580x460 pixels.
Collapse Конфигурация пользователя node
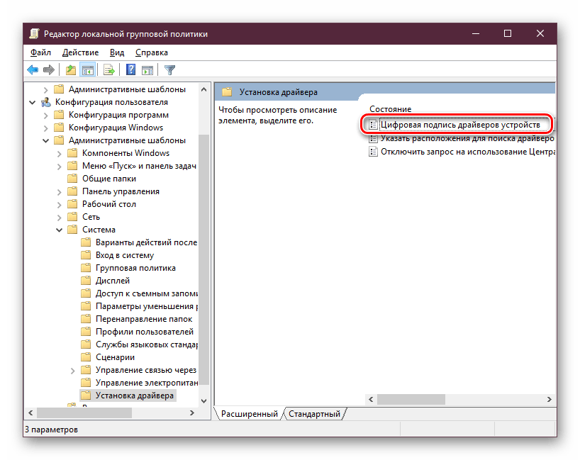tap(33, 102)
